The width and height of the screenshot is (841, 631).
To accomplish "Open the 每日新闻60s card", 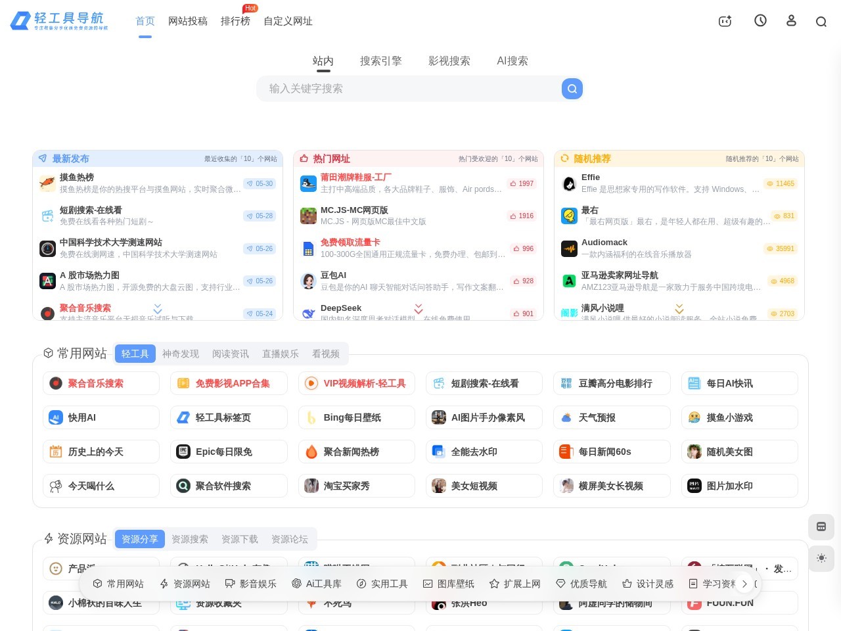I will (x=612, y=452).
